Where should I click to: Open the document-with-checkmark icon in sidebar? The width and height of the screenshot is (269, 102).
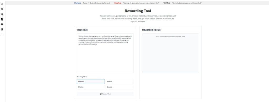pos(2,14)
